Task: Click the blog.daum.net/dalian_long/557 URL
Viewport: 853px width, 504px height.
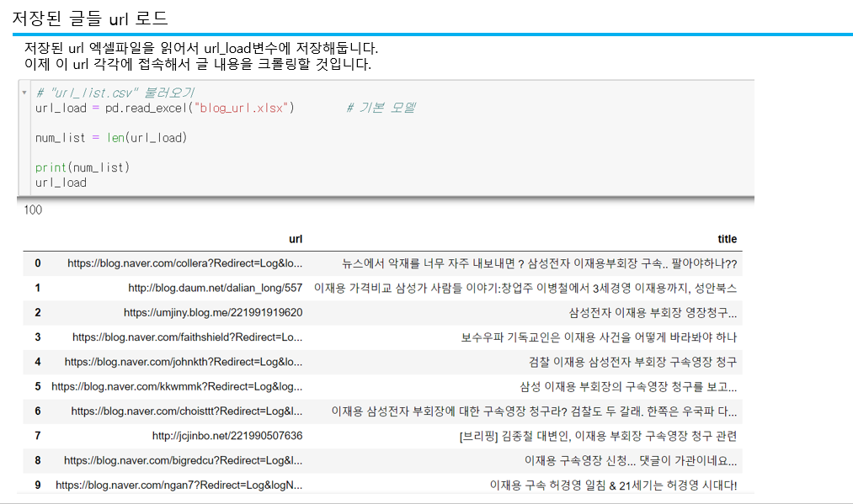Action: 216,288
